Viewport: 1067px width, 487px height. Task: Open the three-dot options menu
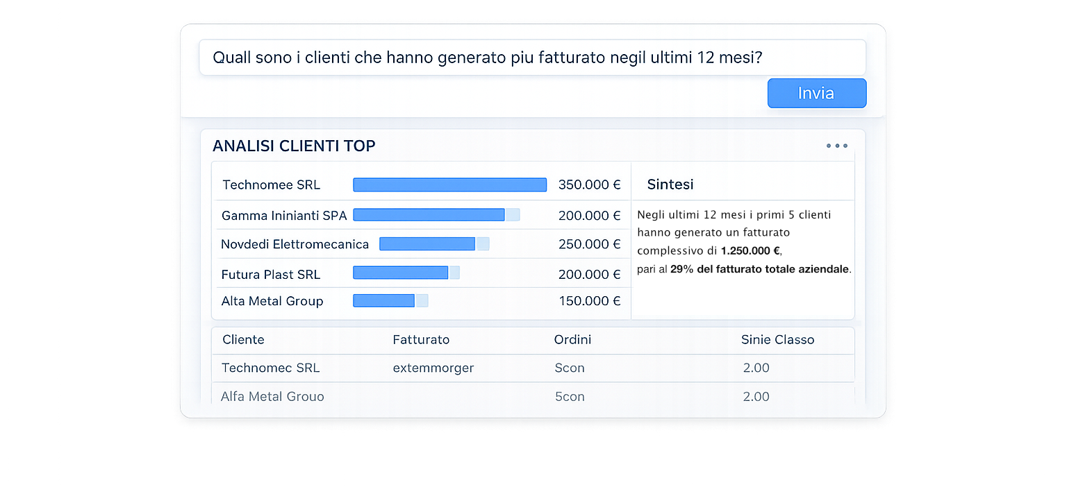coord(836,146)
